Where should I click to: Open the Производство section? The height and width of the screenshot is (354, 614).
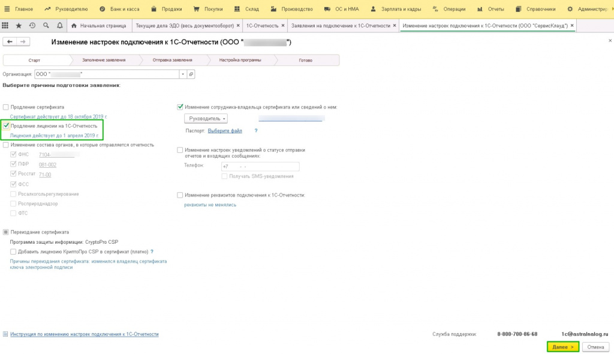coord(291,8)
